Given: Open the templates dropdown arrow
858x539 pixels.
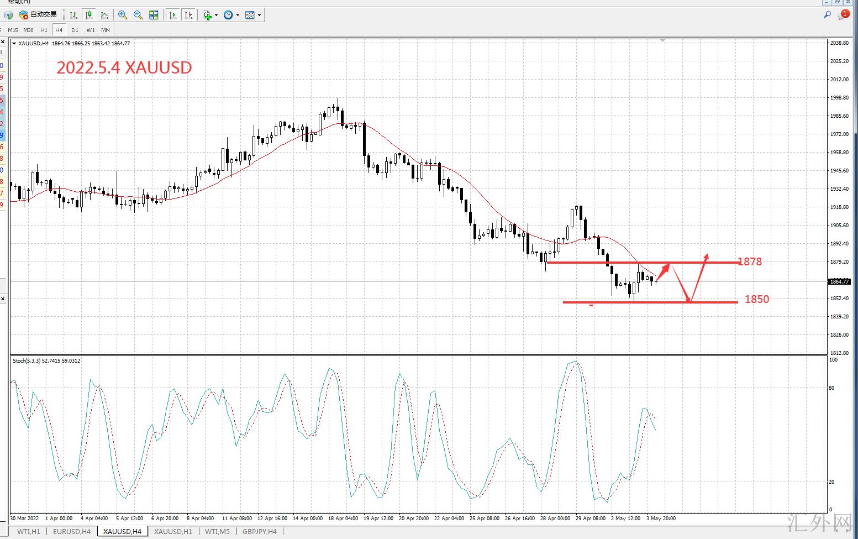Looking at the screenshot, I should [x=260, y=15].
